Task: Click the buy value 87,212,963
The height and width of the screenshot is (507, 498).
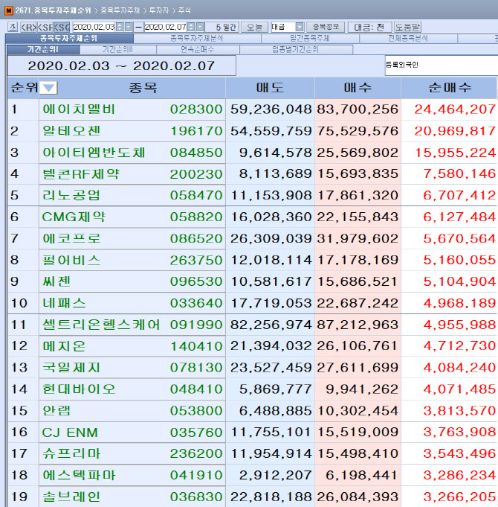Action: 358,325
